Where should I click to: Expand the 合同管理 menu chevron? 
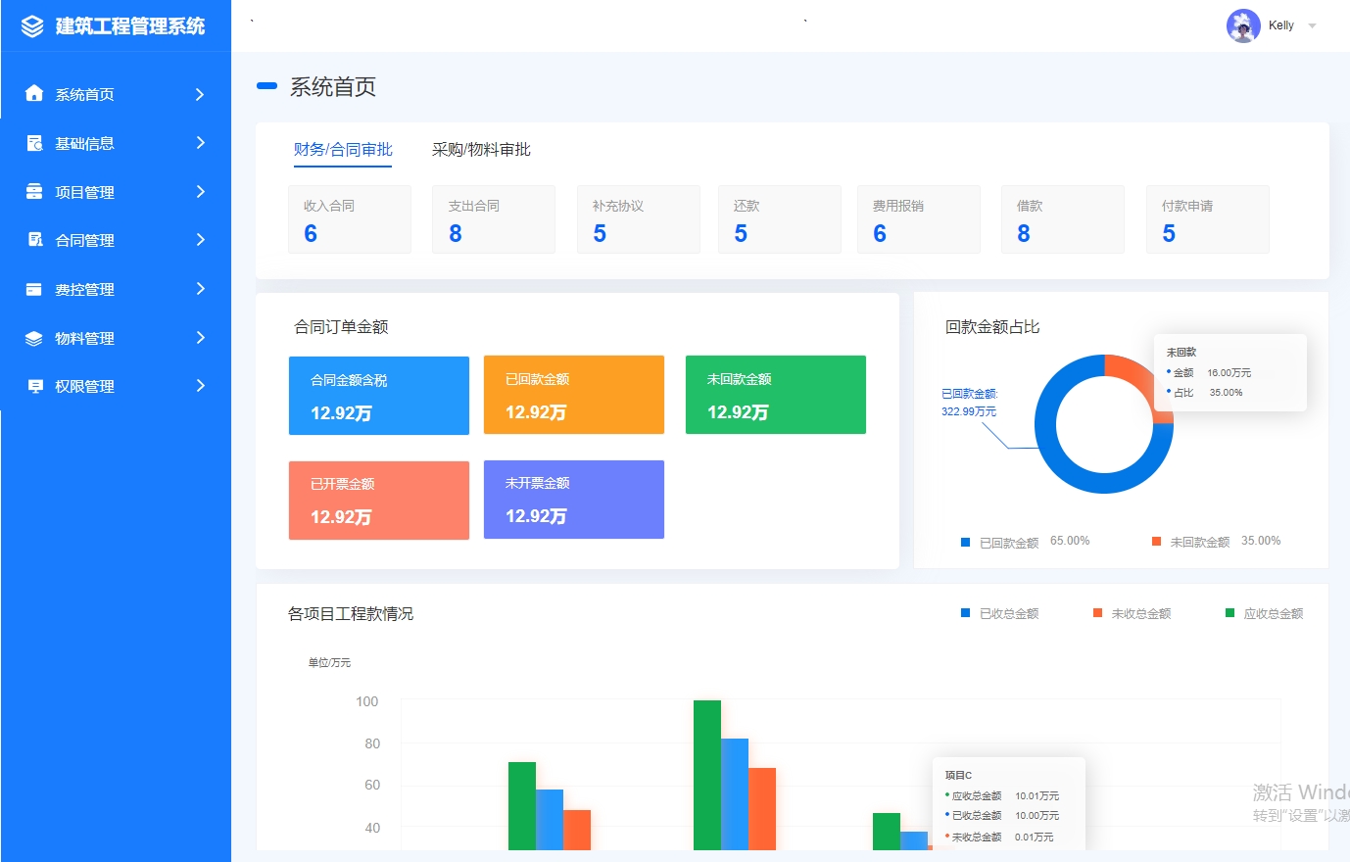200,239
